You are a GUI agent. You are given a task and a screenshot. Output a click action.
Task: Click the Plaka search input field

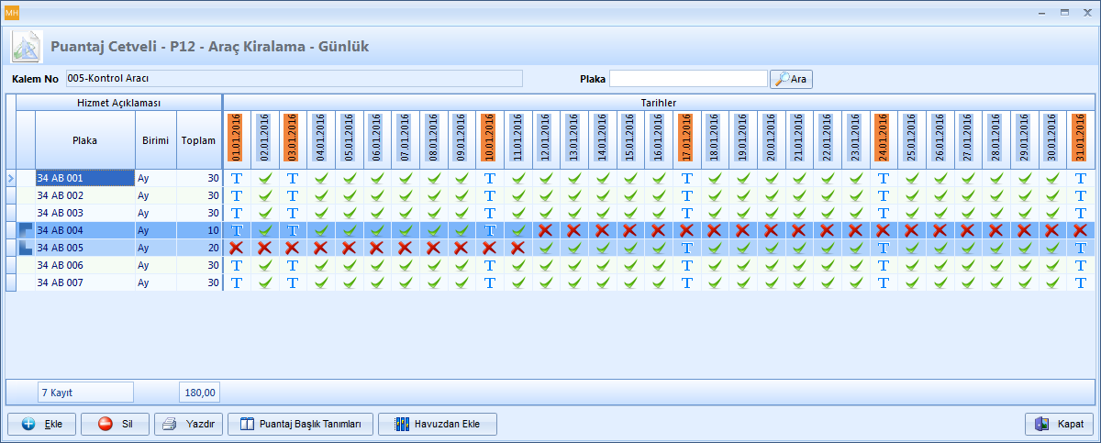(x=688, y=79)
